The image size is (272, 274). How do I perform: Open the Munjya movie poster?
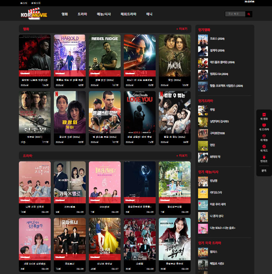click(x=175, y=55)
